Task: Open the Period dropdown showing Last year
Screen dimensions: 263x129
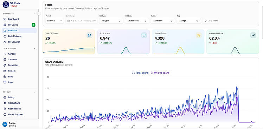Action: click(54, 21)
